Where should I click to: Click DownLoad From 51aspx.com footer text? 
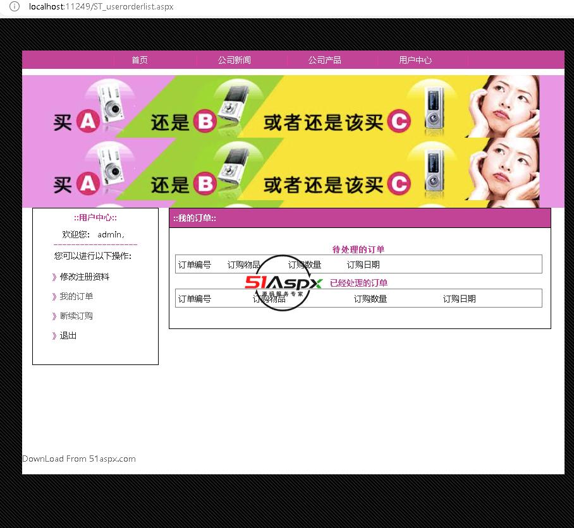pos(79,459)
